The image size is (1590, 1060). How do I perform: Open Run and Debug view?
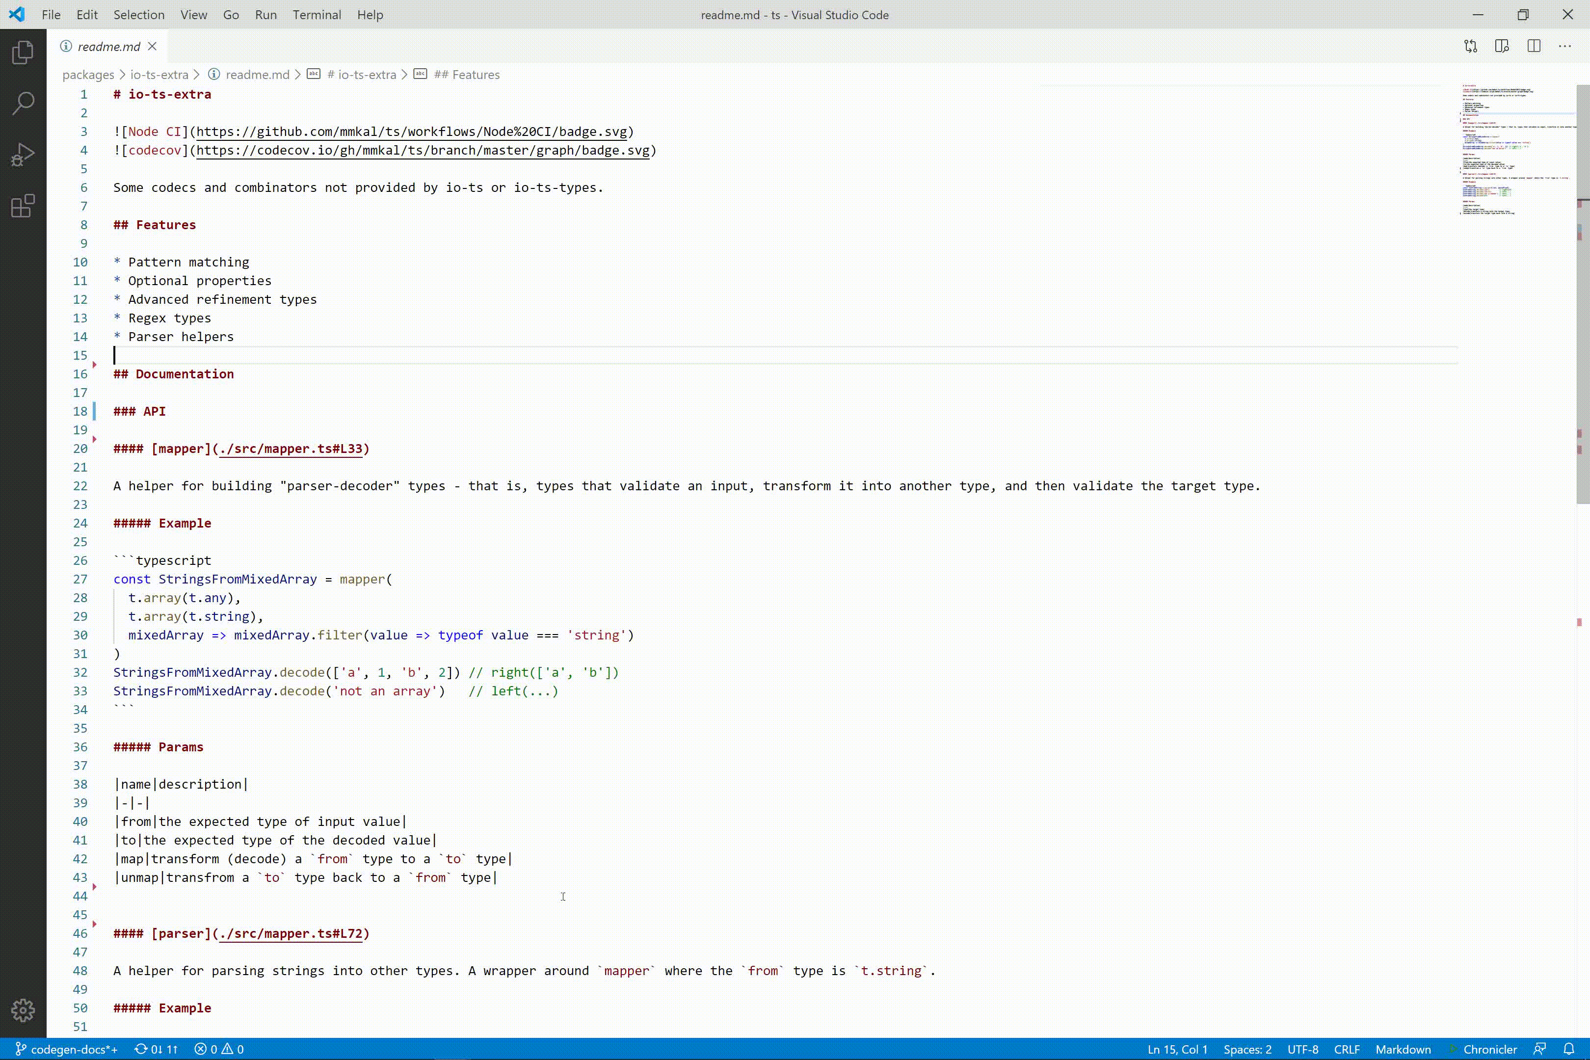click(23, 155)
